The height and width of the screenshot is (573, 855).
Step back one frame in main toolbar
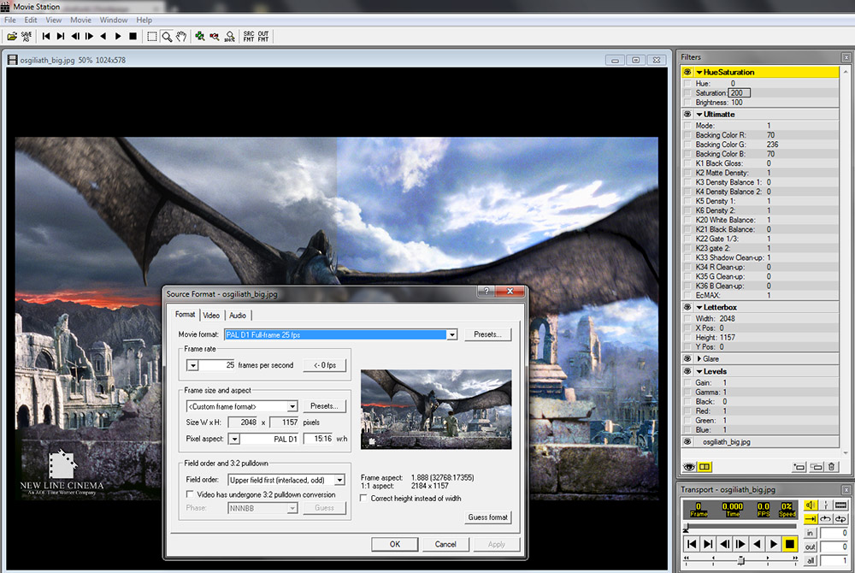pyautogui.click(x=75, y=37)
